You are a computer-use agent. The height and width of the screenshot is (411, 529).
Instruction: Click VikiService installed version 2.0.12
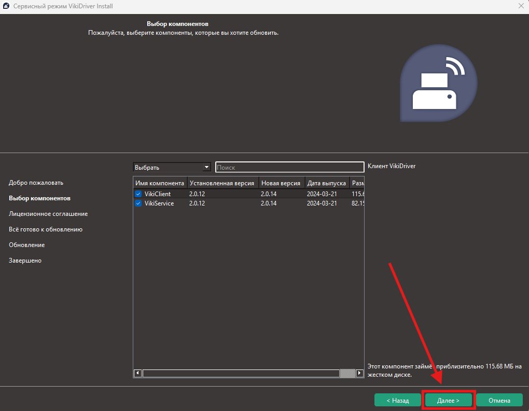click(x=197, y=203)
